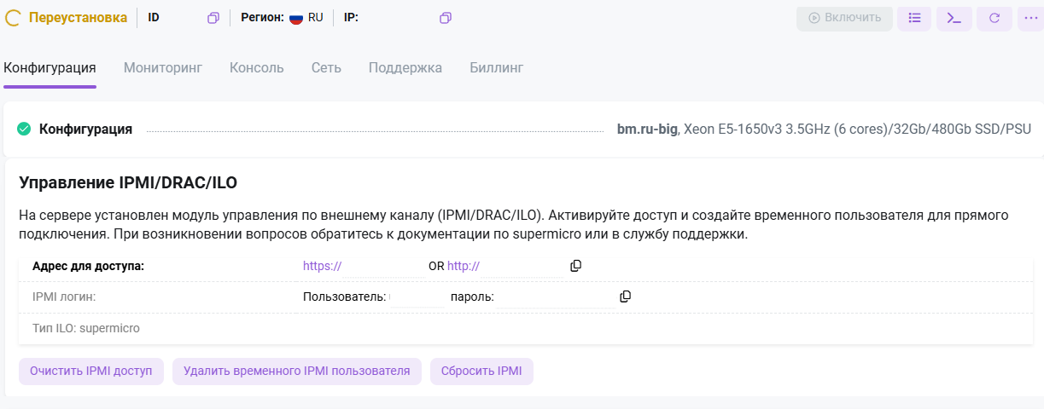Screen dimensions: 1044x409
Task: Select the Поддержка tab
Action: [405, 68]
